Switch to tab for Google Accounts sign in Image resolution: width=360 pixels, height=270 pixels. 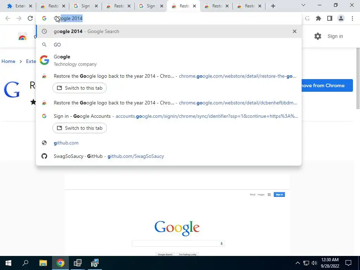[x=79, y=128]
